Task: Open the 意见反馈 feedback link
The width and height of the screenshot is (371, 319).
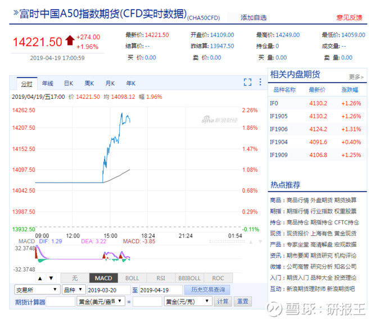Action: [x=349, y=17]
